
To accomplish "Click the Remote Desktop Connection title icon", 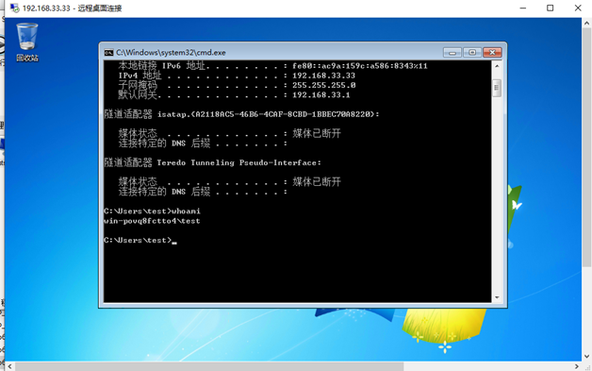I will click(x=15, y=8).
